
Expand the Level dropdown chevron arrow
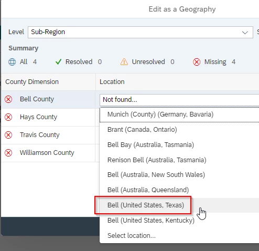(245, 33)
